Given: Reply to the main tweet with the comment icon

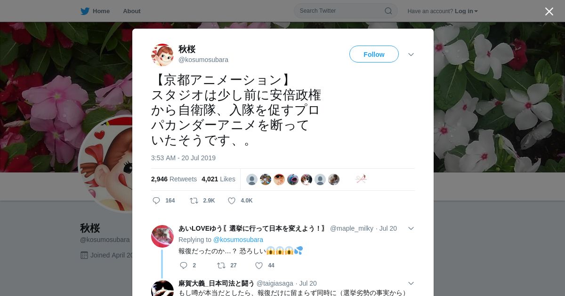Looking at the screenshot, I should tap(156, 201).
